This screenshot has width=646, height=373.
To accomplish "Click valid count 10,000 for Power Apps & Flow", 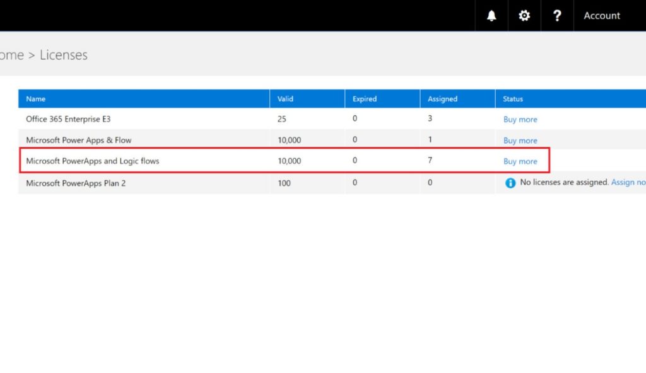I will click(x=289, y=140).
